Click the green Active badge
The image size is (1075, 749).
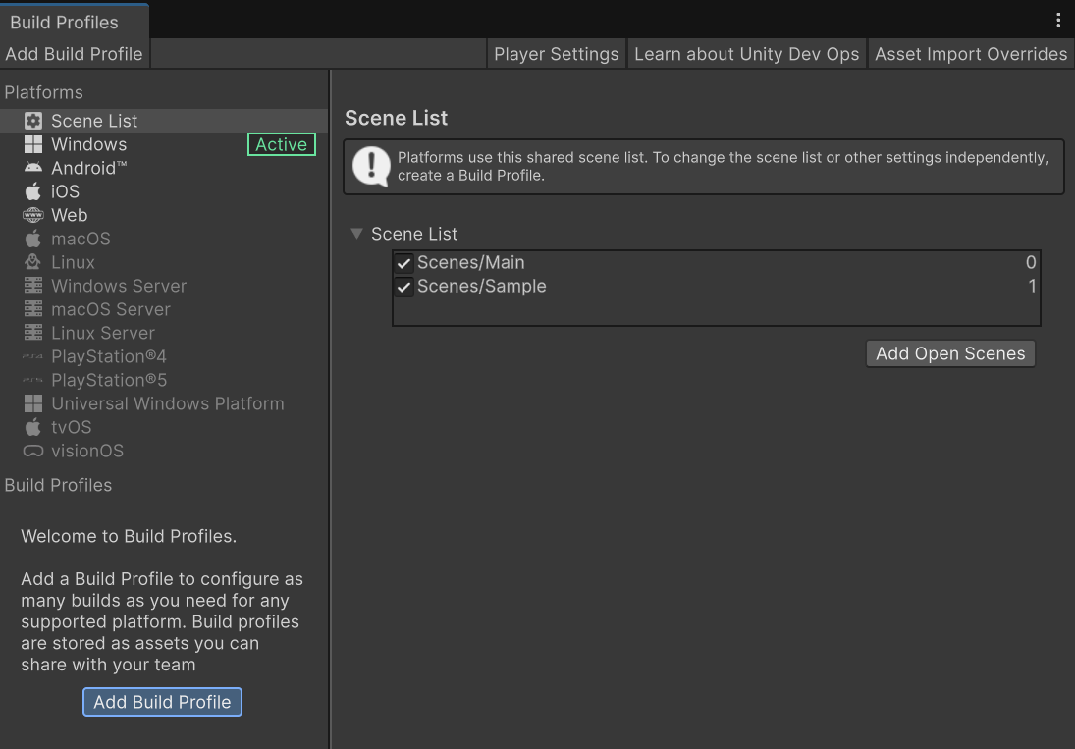(281, 144)
